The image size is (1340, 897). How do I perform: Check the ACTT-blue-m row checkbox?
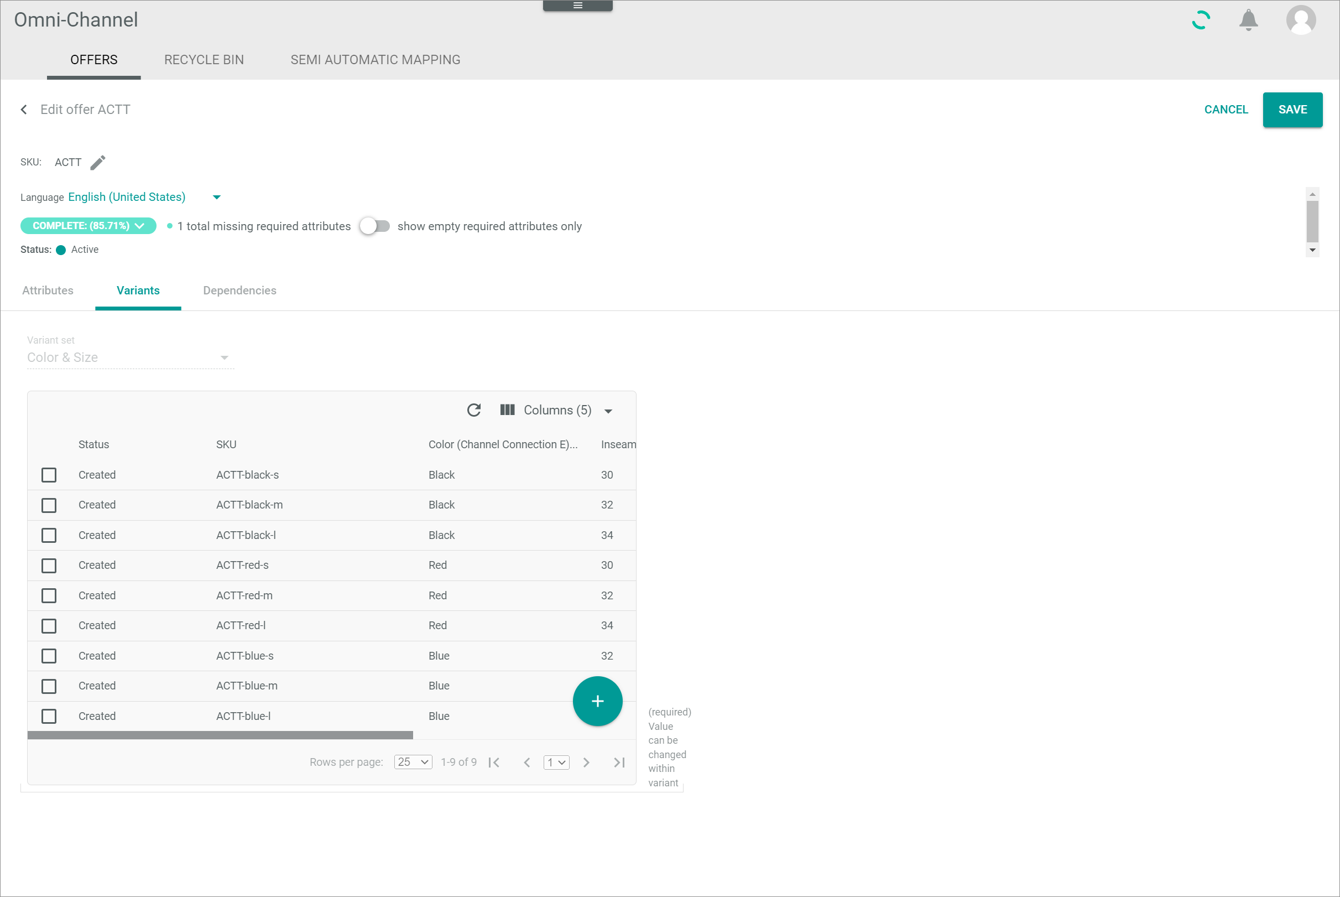(x=49, y=686)
